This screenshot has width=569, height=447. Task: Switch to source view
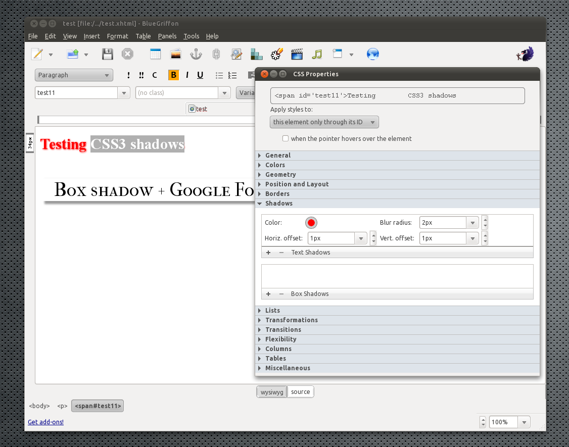[x=301, y=392]
